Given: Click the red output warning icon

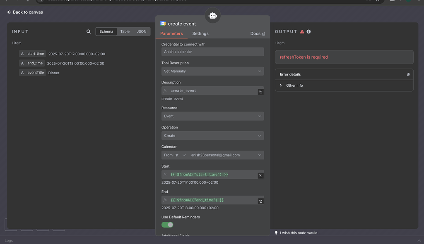Looking at the screenshot, I should (x=302, y=31).
